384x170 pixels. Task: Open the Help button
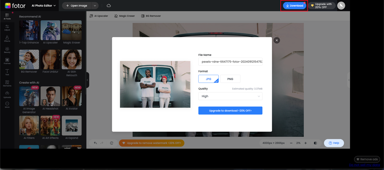tap(334, 143)
